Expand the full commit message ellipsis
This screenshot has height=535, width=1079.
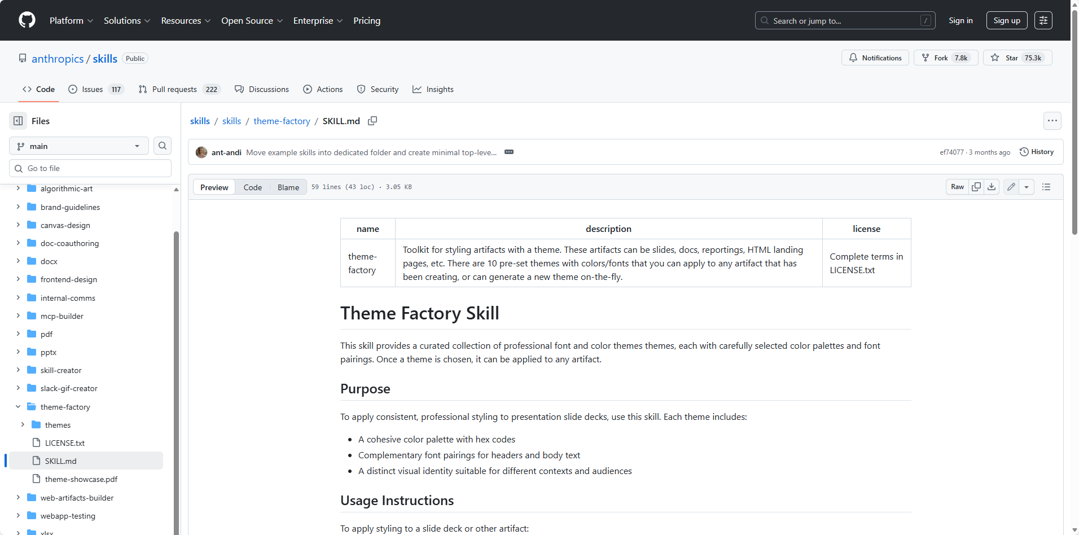pyautogui.click(x=509, y=152)
